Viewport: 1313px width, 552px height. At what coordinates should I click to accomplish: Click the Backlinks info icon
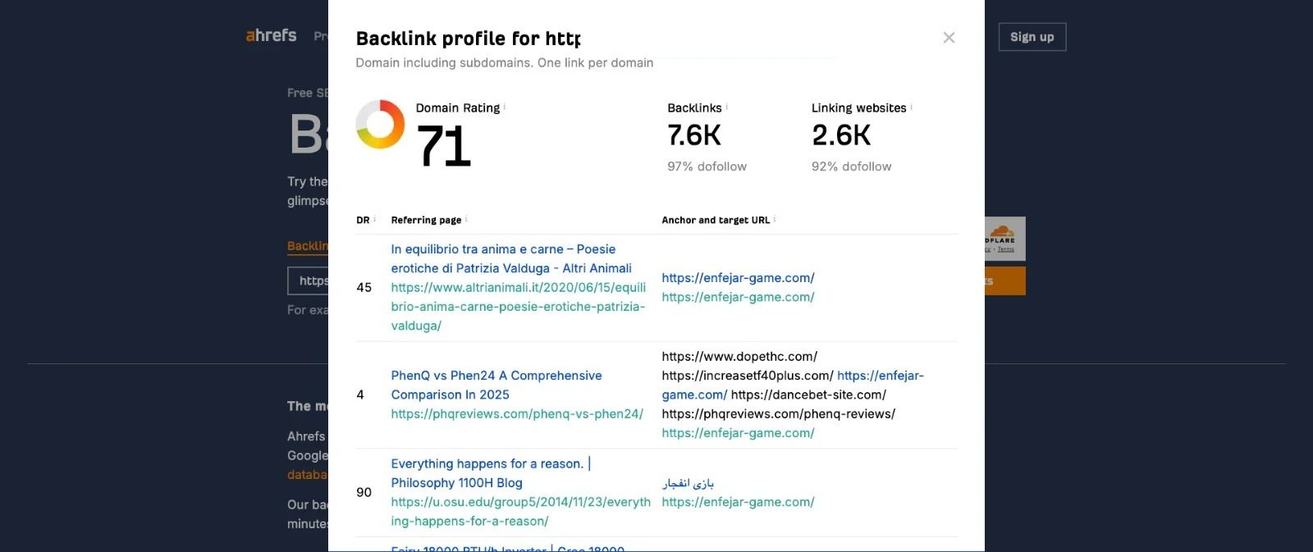pos(727,107)
